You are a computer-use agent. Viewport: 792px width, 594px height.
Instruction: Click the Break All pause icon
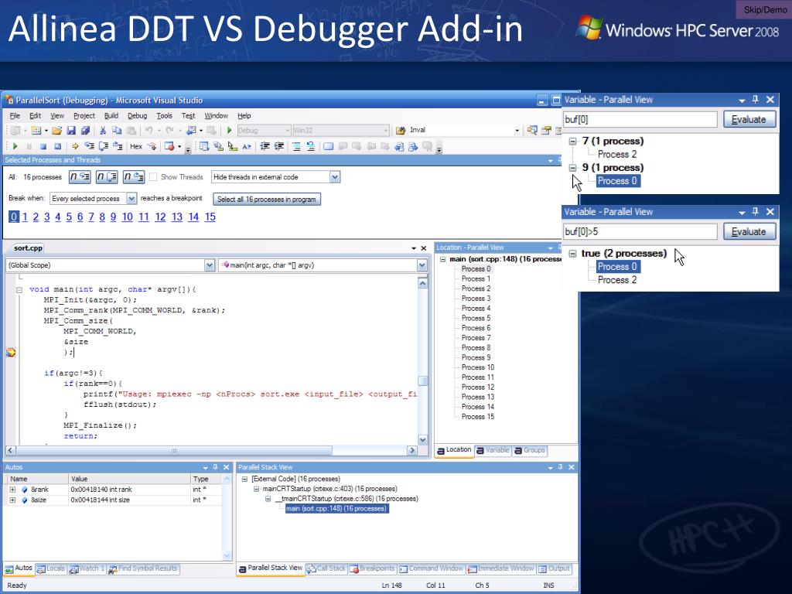(29, 146)
